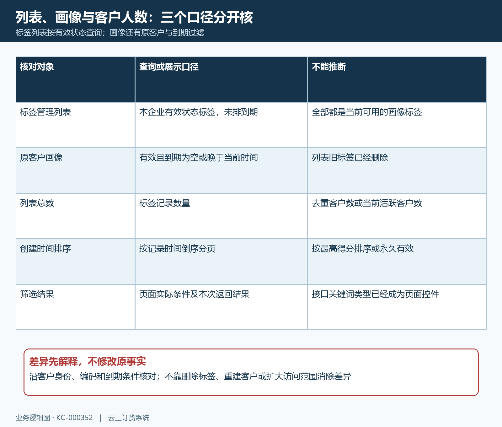The height and width of the screenshot is (427, 502).
Task: Click the column header 不能推断
Action: click(397, 79)
